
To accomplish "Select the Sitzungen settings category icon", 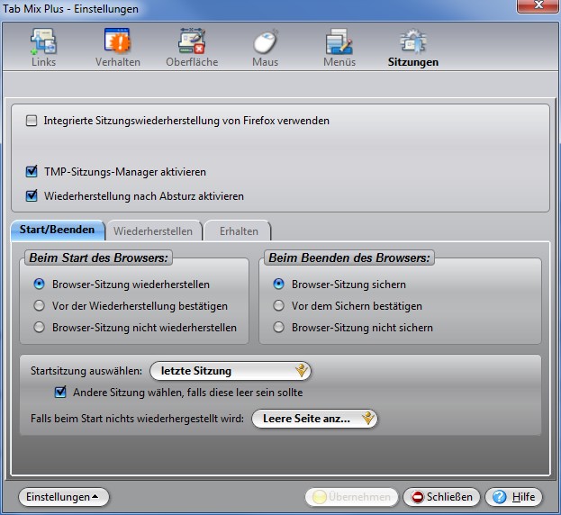I will tap(413, 48).
